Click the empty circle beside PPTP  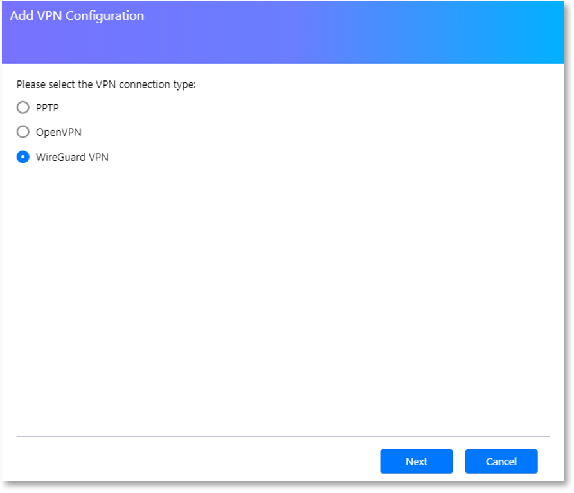click(23, 107)
